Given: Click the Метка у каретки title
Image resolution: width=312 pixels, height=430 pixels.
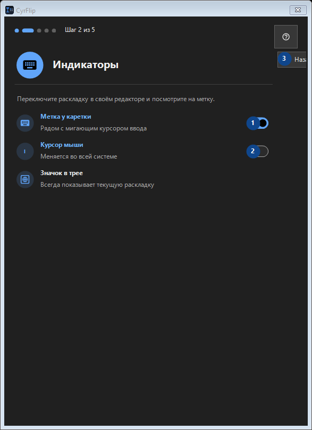Looking at the screenshot, I should tap(66, 117).
